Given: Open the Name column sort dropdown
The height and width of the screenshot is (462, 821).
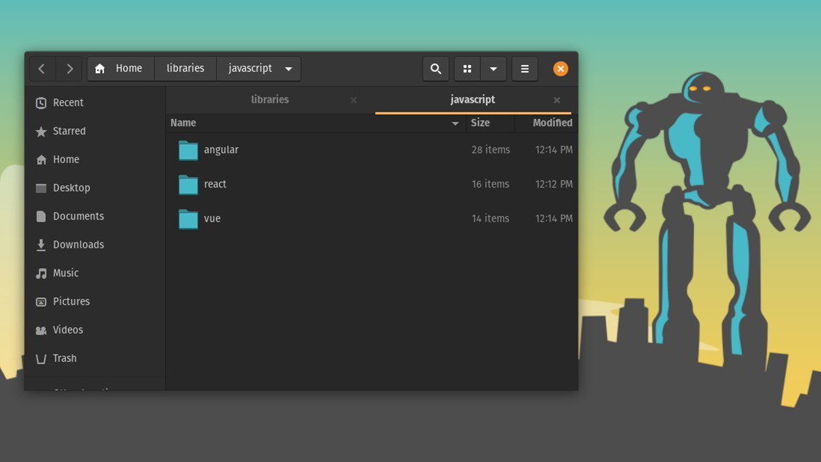Looking at the screenshot, I should point(455,123).
